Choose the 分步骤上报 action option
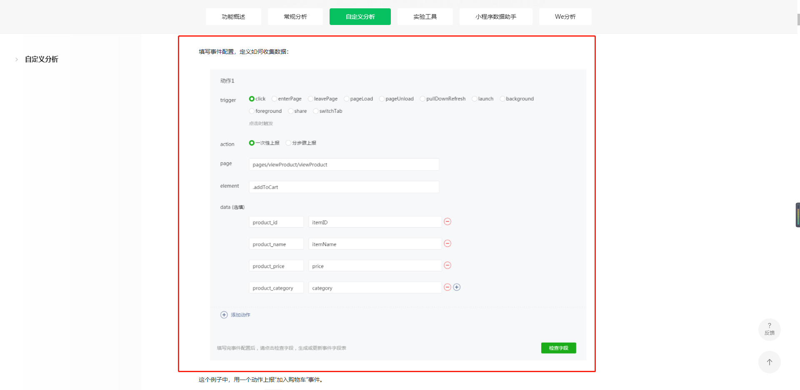 (x=288, y=143)
